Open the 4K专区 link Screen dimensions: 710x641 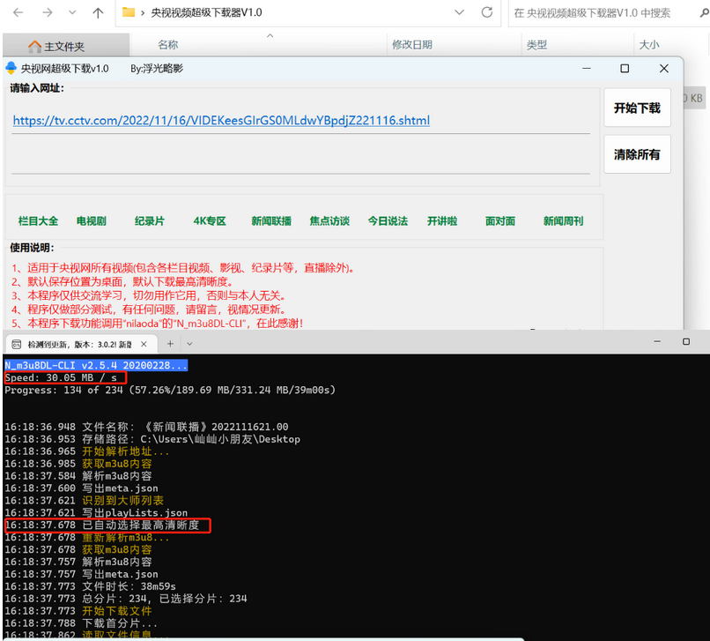210,221
